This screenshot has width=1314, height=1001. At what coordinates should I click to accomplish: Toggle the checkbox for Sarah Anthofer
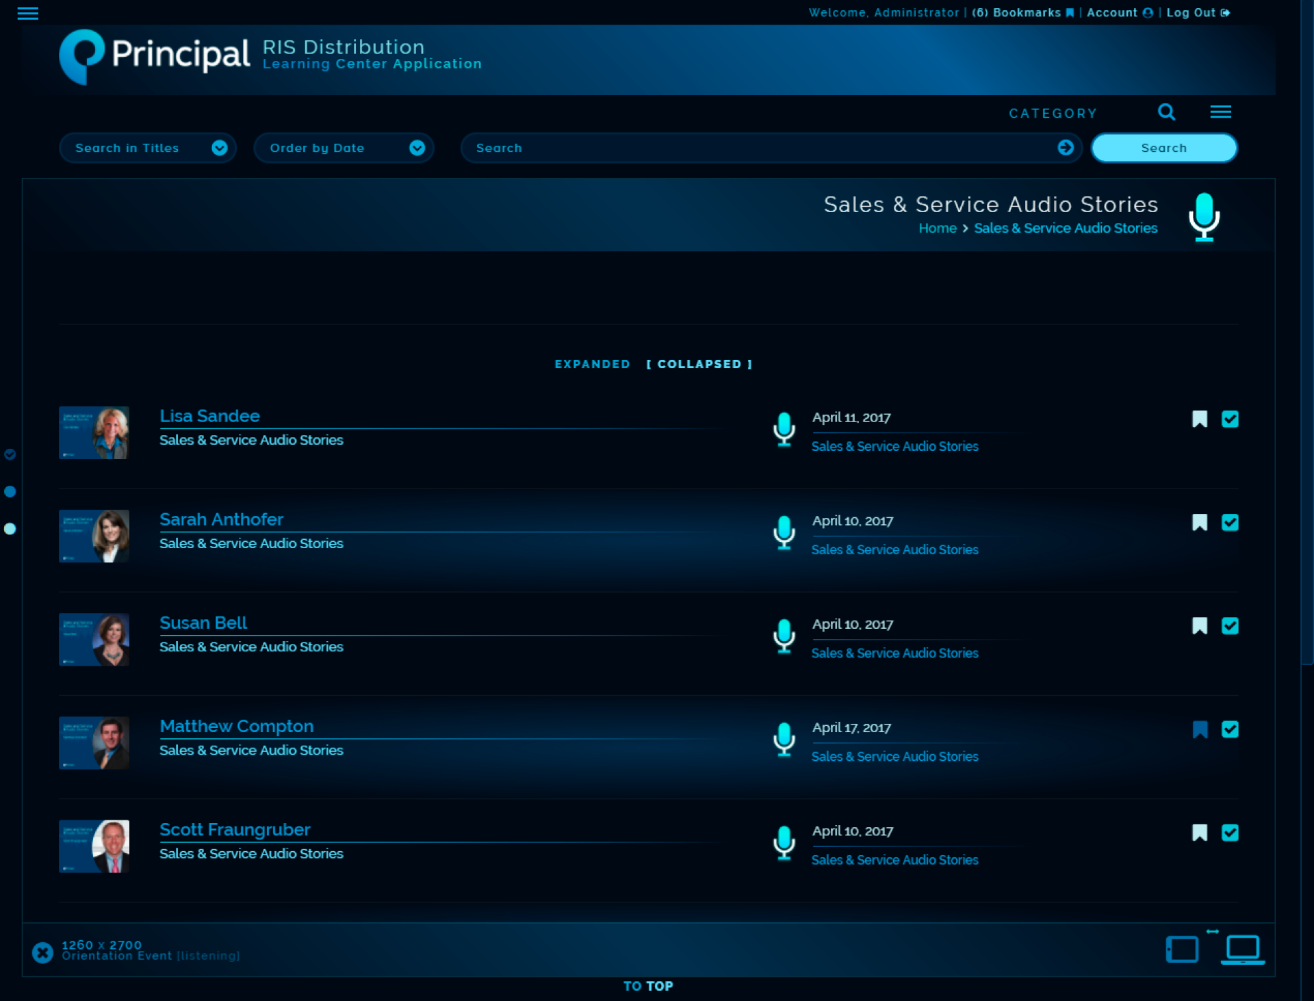tap(1230, 522)
